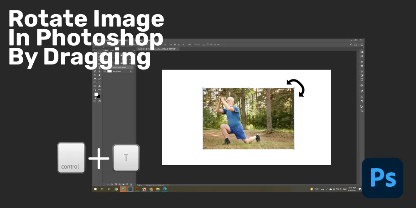Open the Adjustments half-circle panel icon
This screenshot has height=208, width=416.
tap(362, 75)
